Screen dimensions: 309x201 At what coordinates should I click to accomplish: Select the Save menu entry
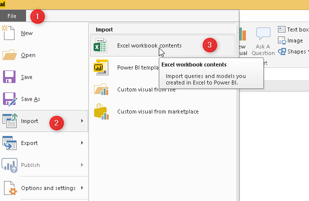click(x=27, y=77)
